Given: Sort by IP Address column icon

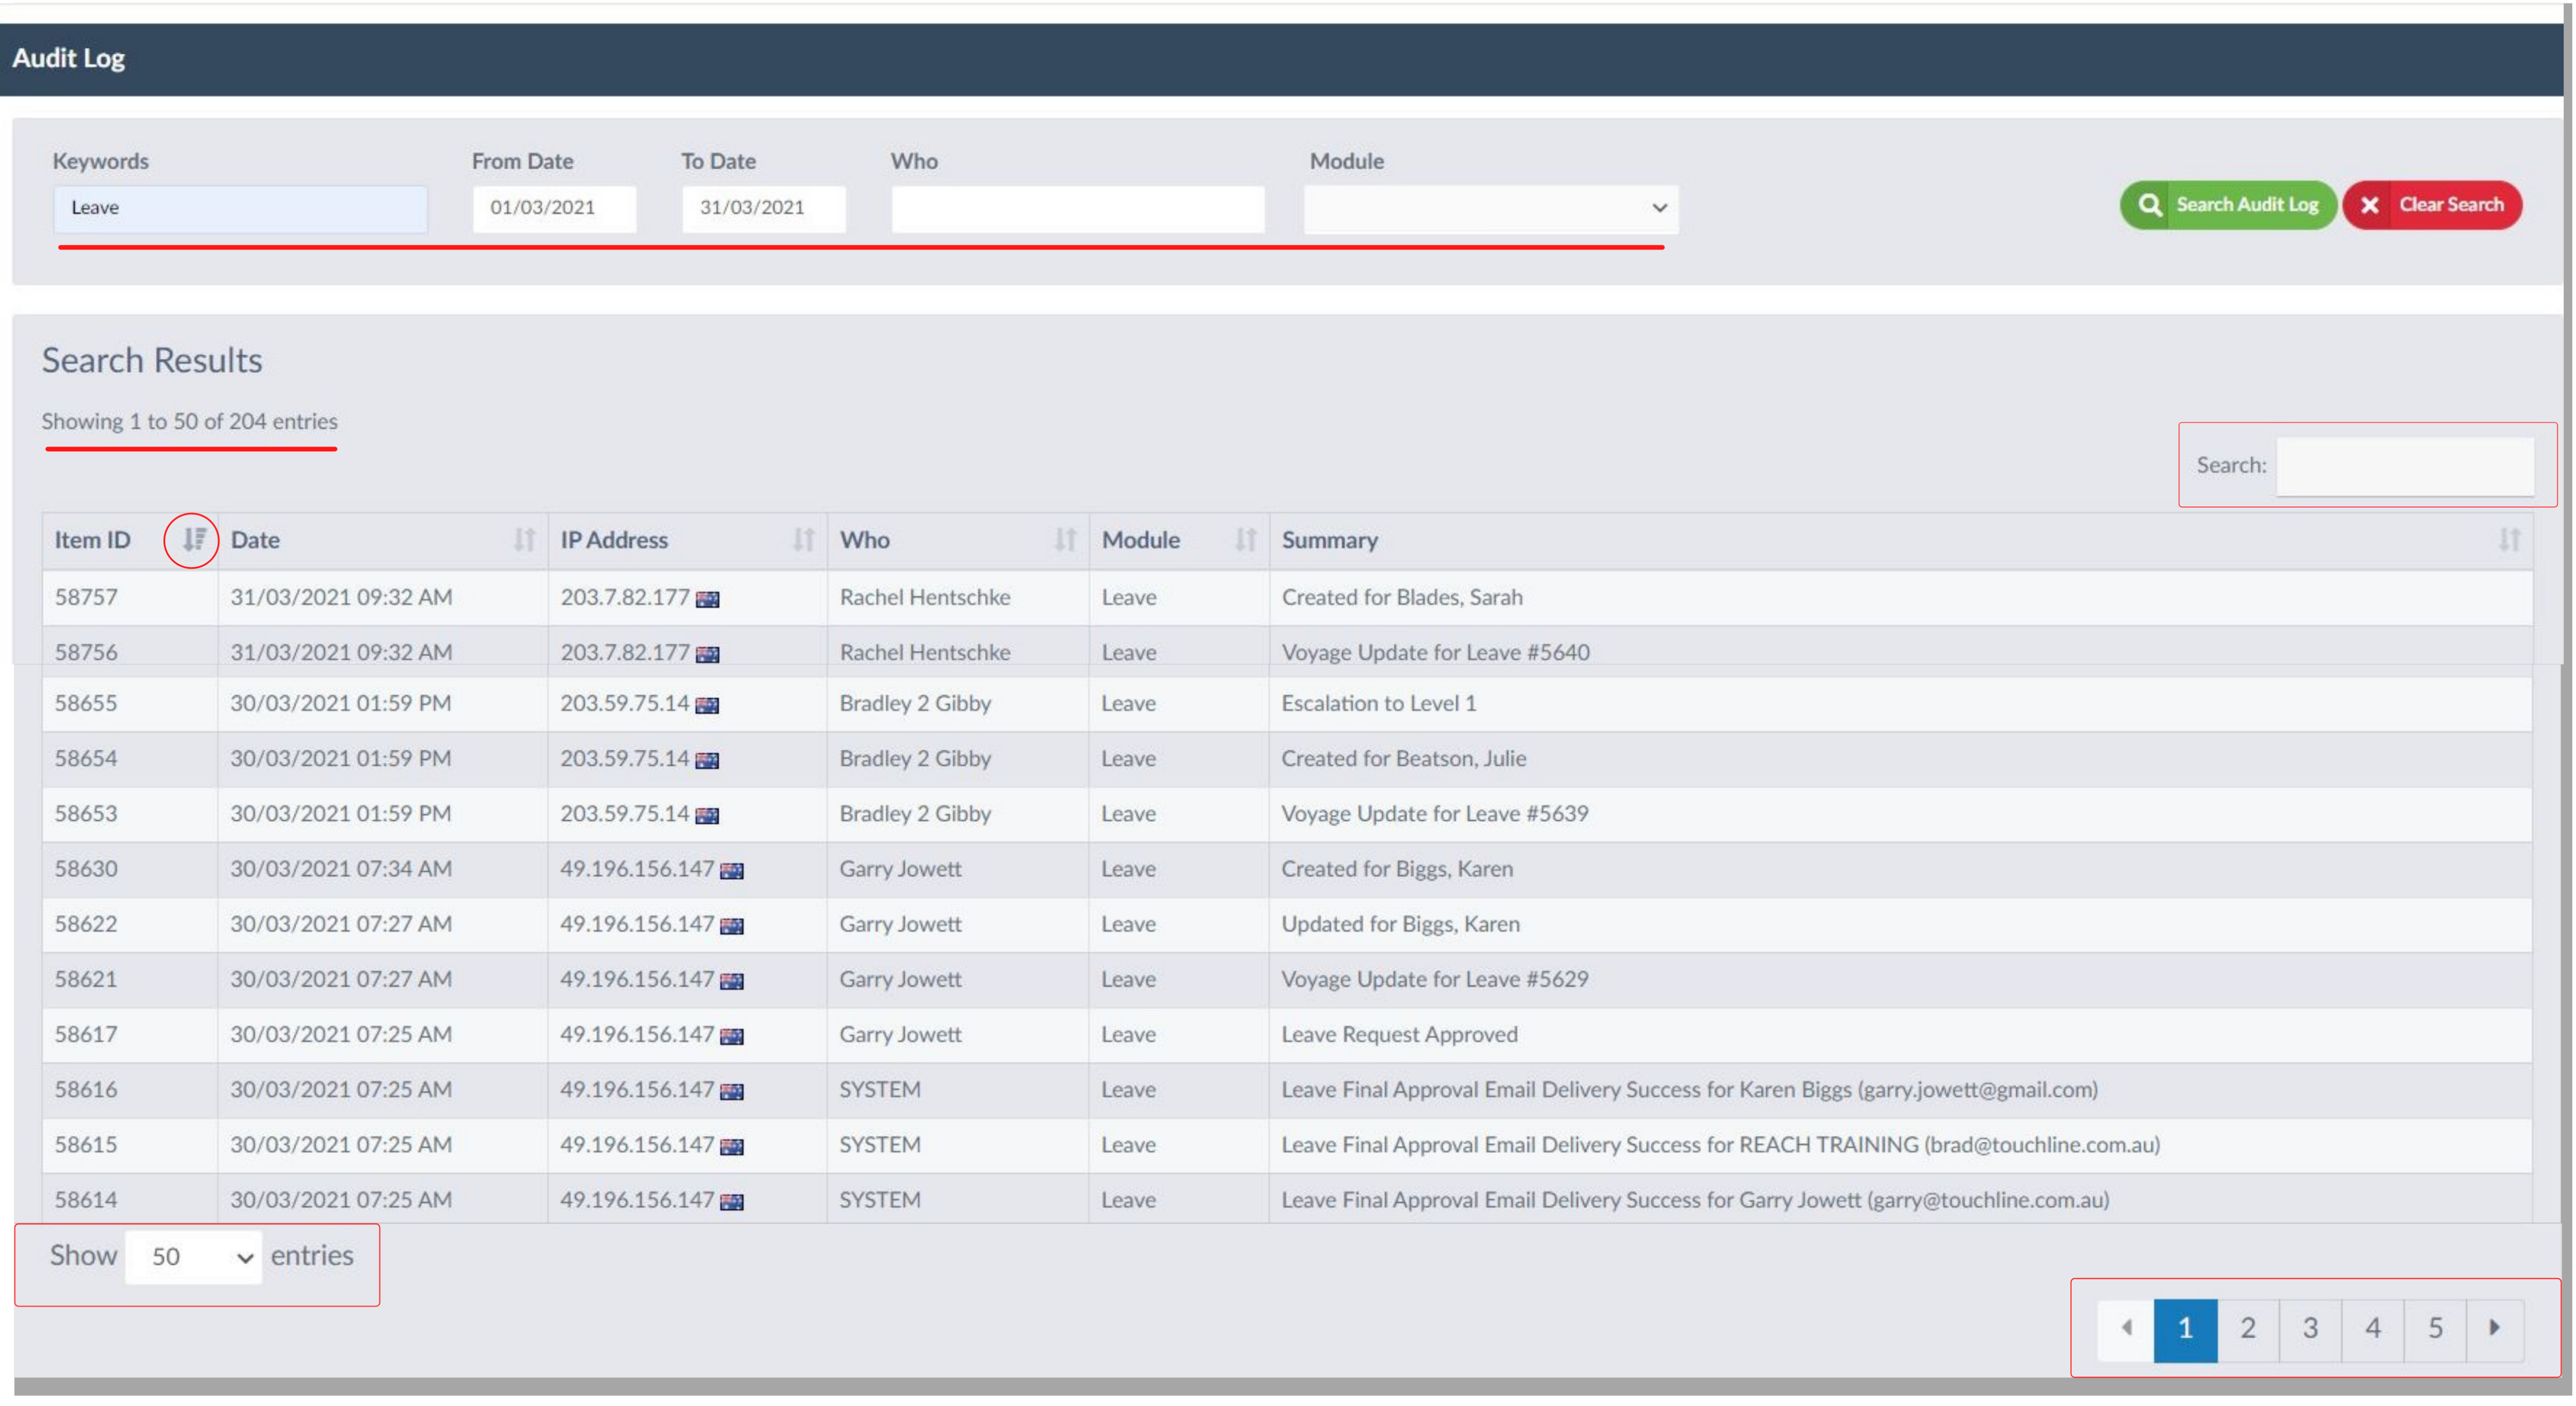Looking at the screenshot, I should coord(803,540).
